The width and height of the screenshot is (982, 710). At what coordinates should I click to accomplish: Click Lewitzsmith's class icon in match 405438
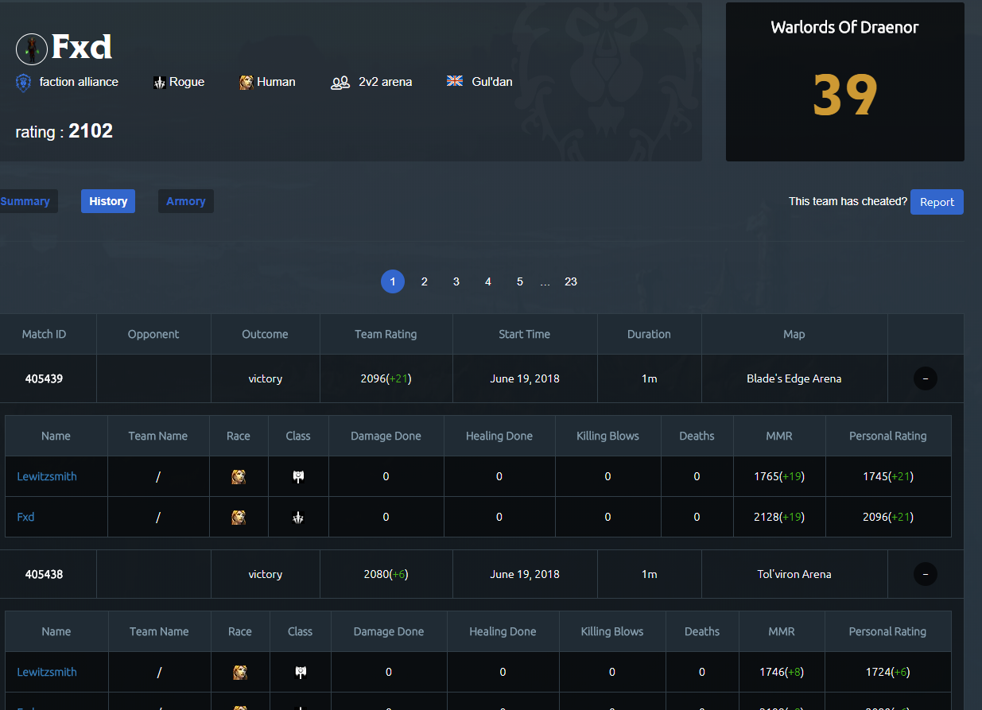[300, 672]
